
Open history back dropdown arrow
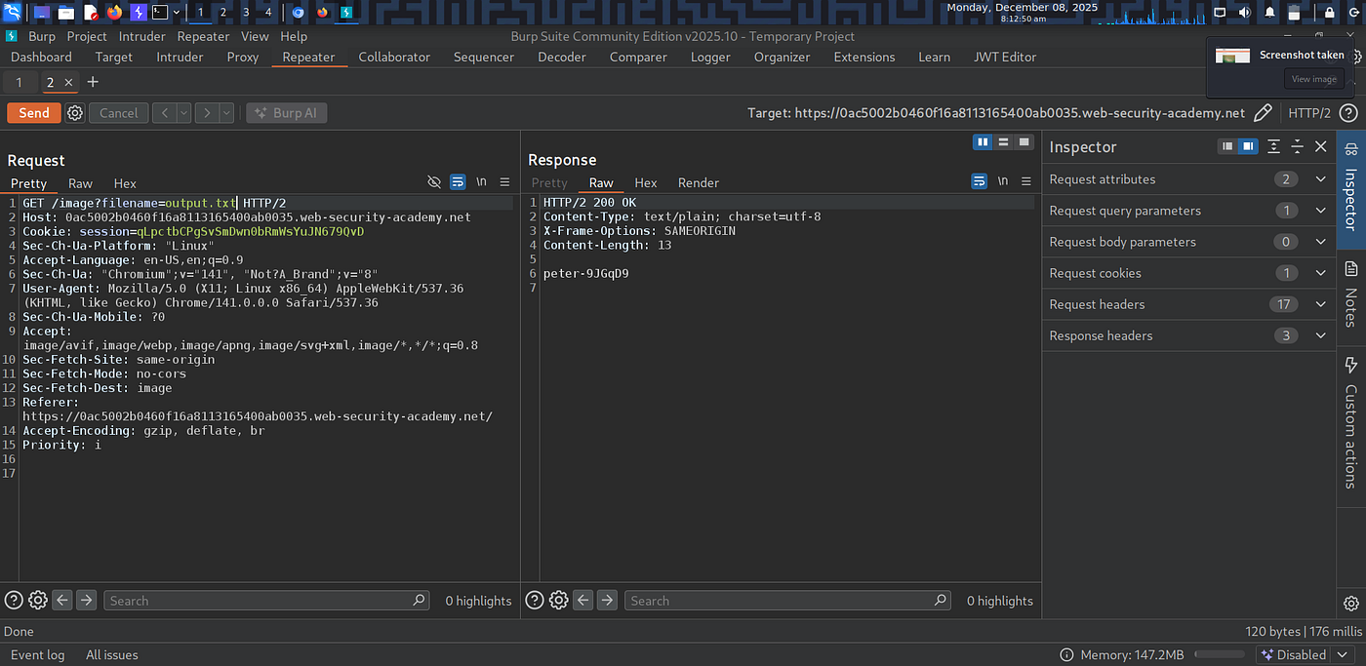pos(183,113)
